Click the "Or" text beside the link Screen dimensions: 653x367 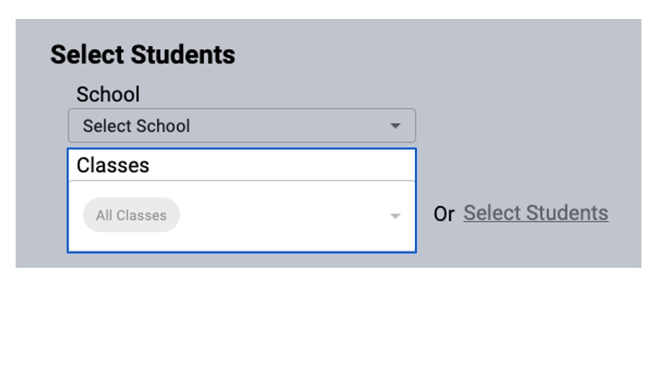[x=444, y=214]
